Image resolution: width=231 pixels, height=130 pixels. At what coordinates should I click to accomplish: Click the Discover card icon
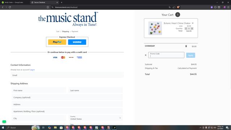pos(71,57)
